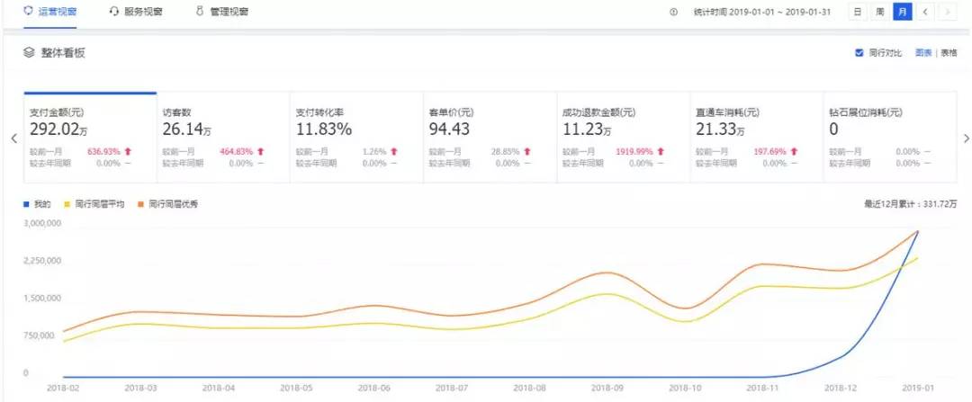Click the 636.93% increase figure

point(103,151)
